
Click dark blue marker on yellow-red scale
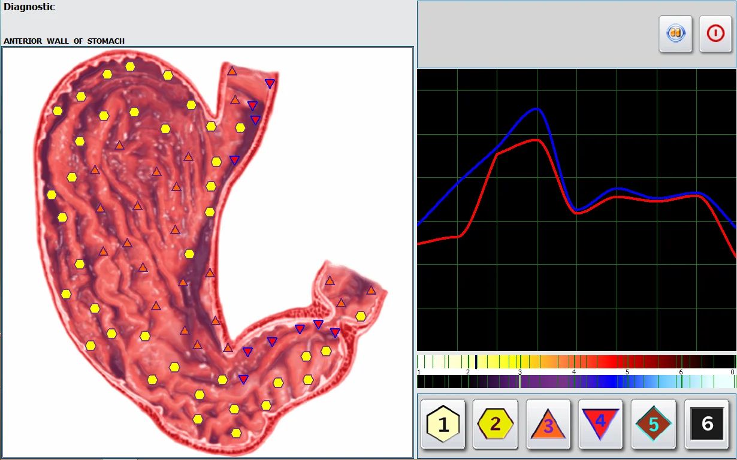[476, 362]
